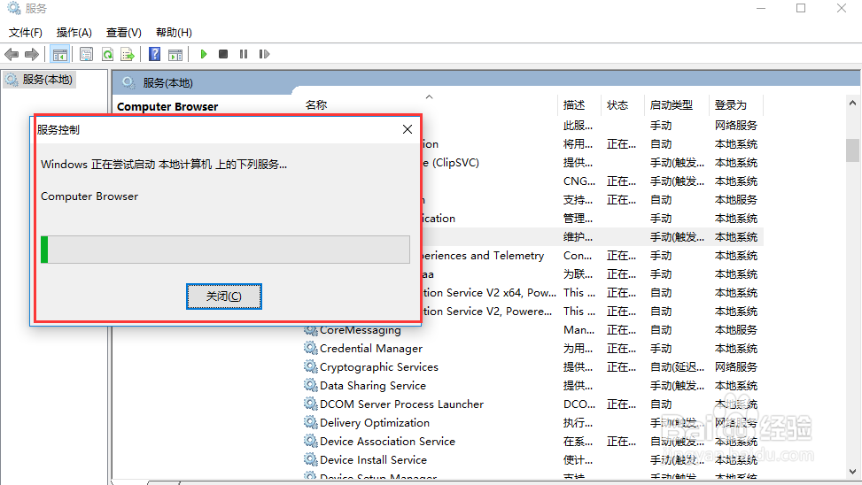Toggle the show/hide console tree icon
This screenshot has width=862, height=485.
tap(59, 54)
